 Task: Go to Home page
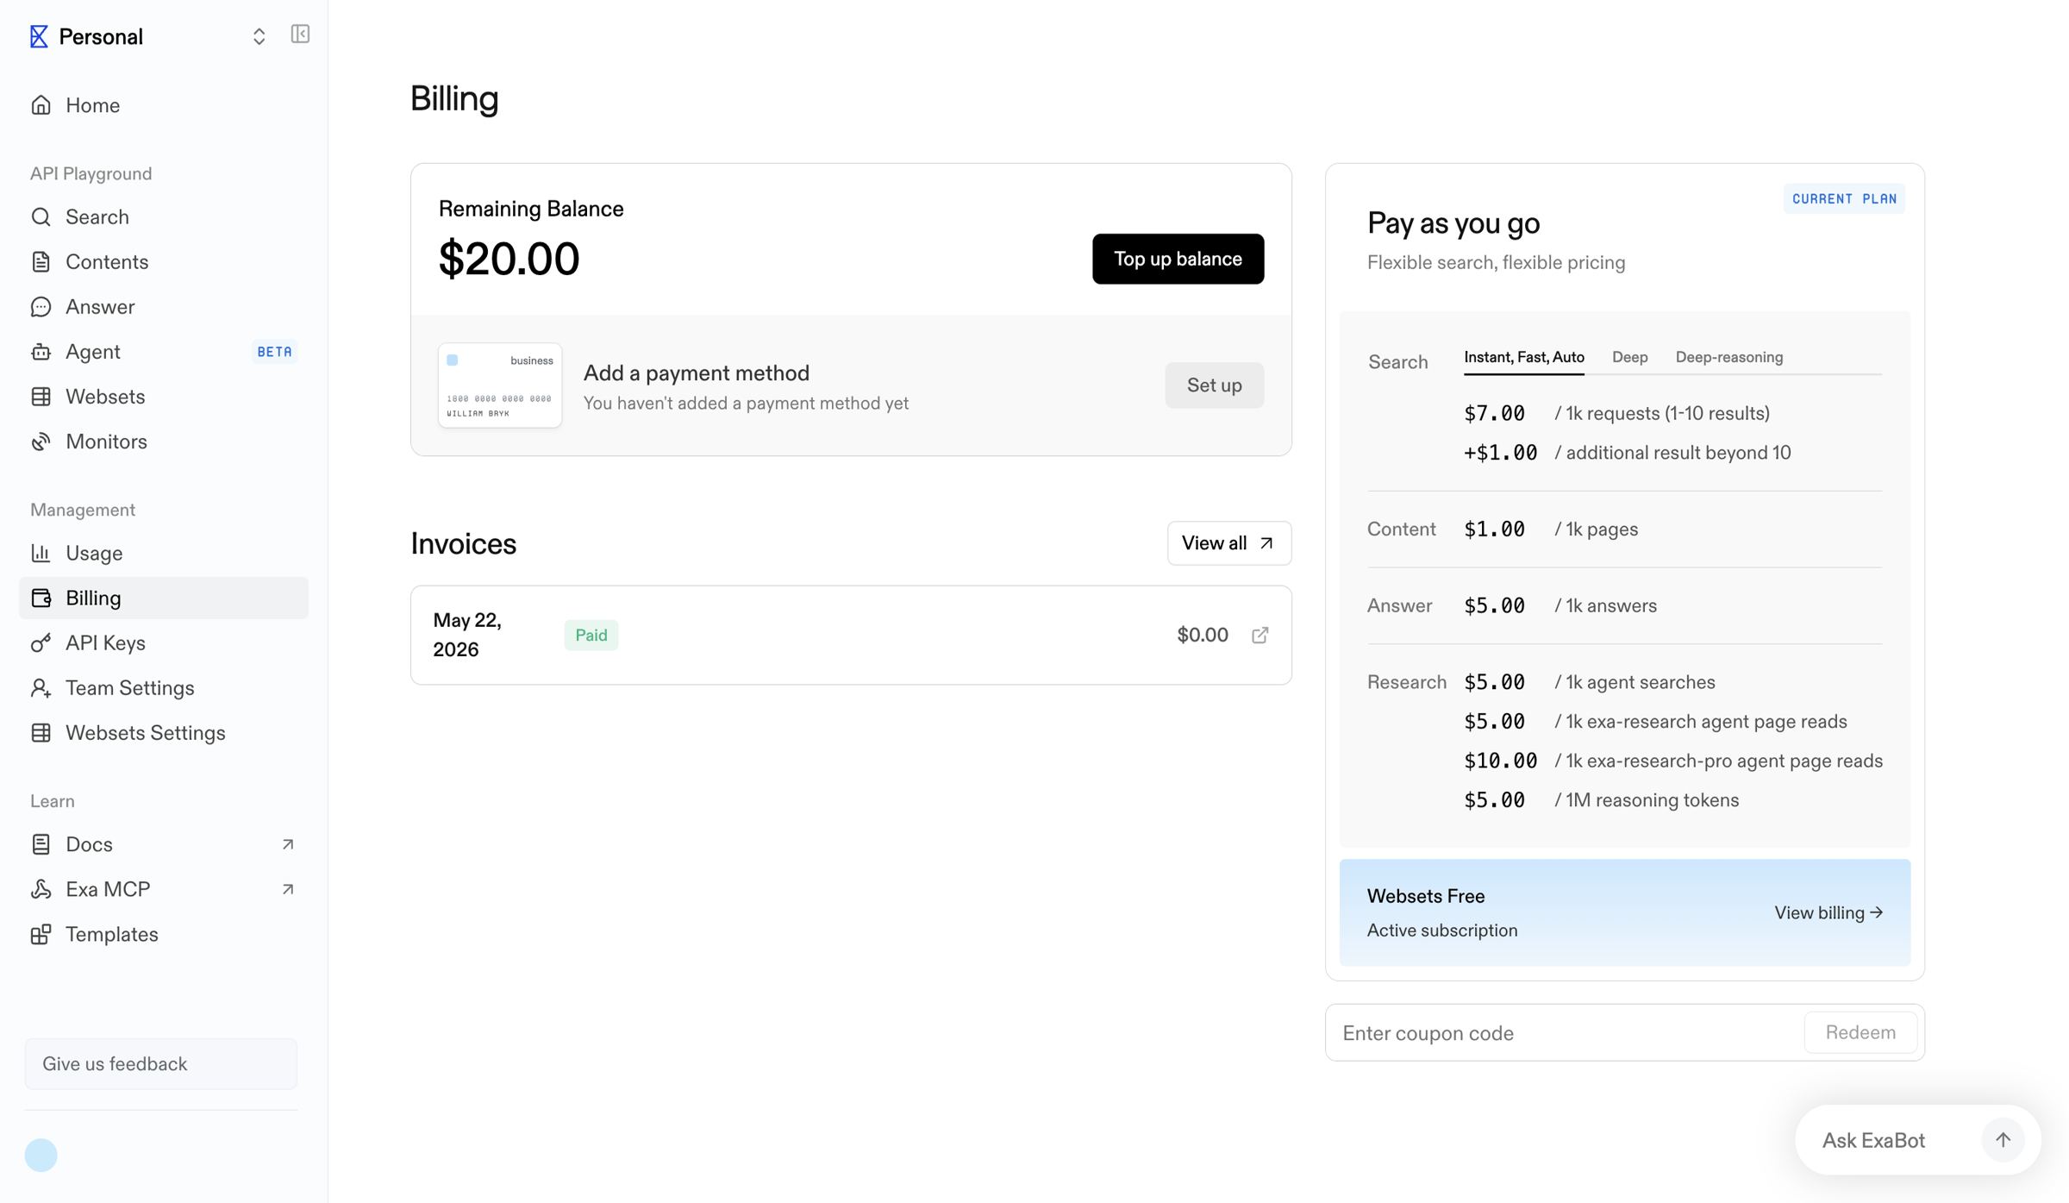164,105
